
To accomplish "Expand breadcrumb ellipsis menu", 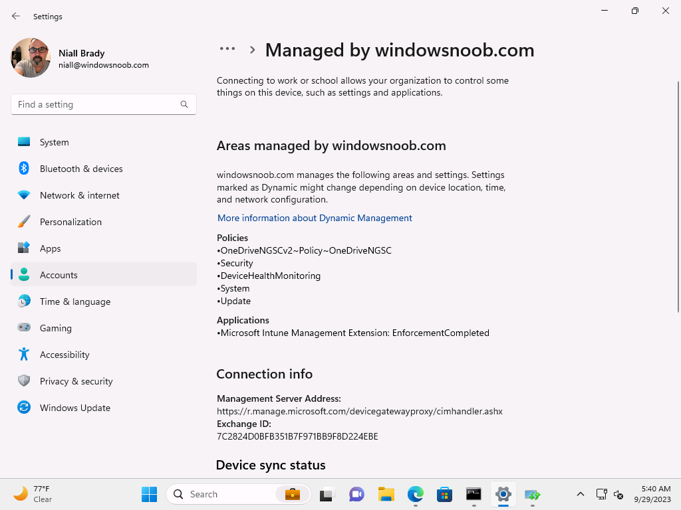I will tap(227, 49).
